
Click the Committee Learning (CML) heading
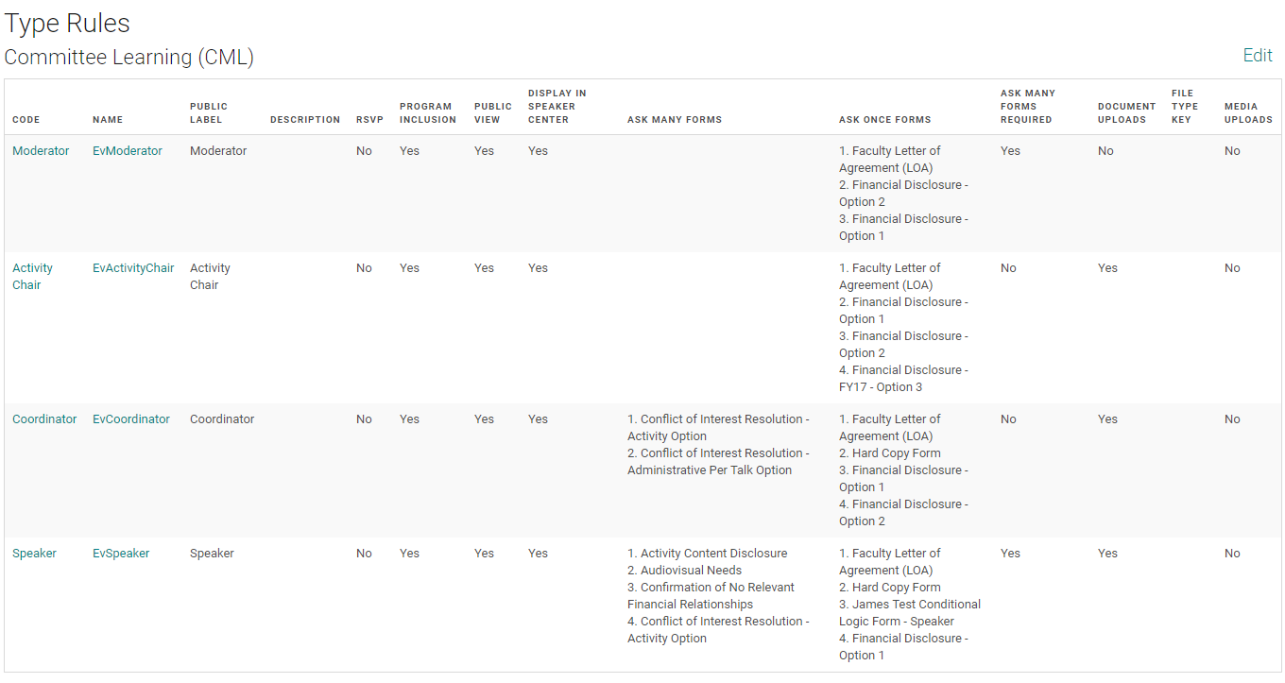(129, 58)
